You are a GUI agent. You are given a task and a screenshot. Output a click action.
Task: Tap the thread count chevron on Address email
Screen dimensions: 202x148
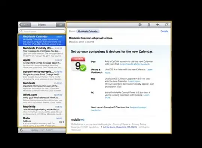[x=62, y=122]
